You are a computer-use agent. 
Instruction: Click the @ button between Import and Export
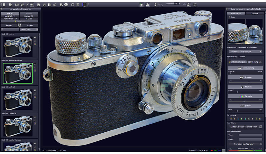(x=19, y=25)
